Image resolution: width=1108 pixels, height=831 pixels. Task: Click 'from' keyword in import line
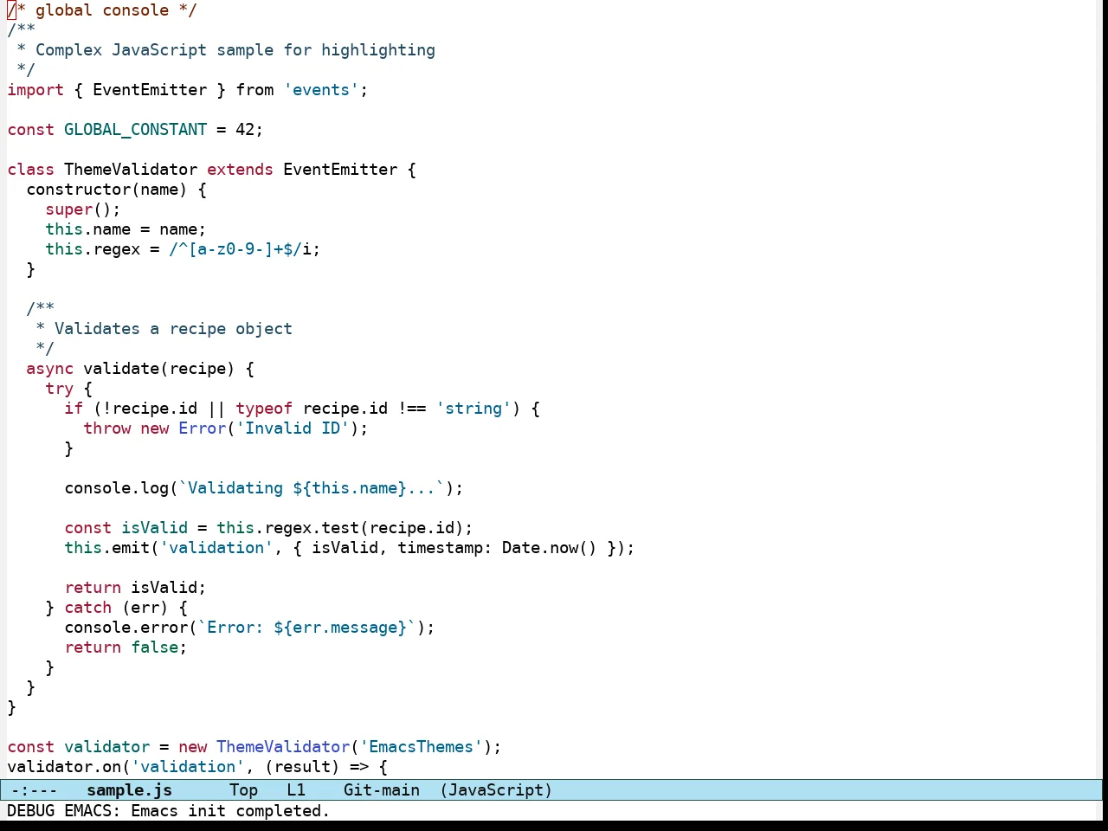click(254, 90)
